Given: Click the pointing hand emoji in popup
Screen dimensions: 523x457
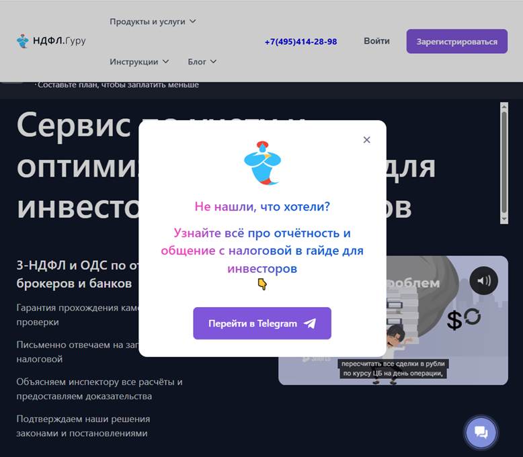Looking at the screenshot, I should click(262, 284).
